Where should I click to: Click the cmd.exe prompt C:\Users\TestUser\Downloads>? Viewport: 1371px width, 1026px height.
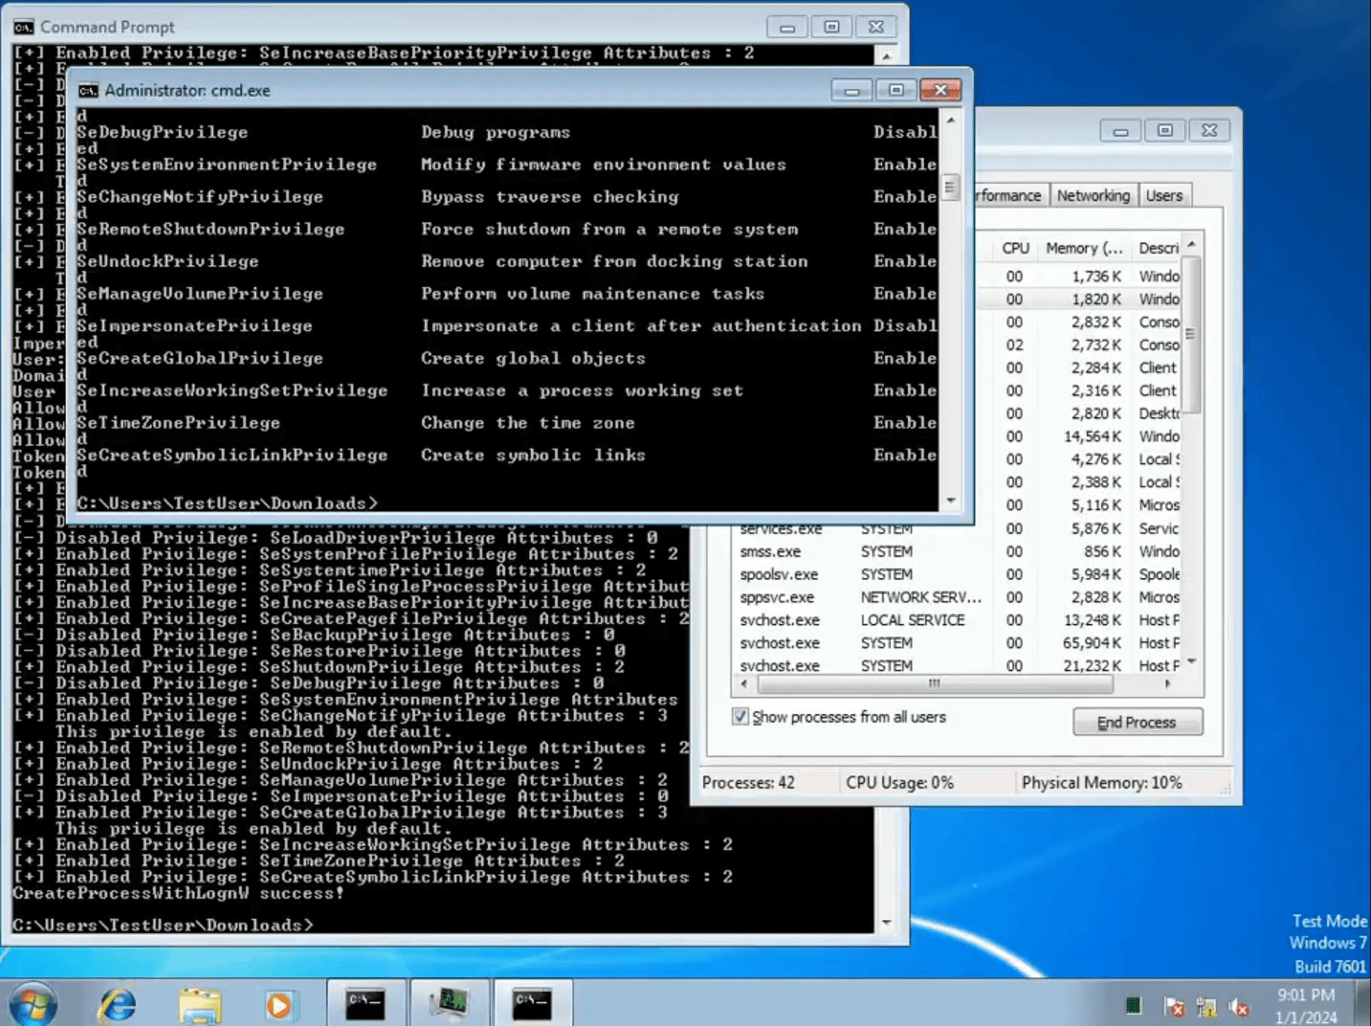[x=226, y=503]
